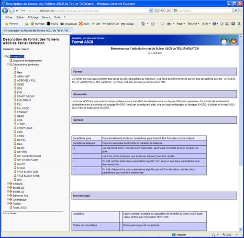Click the page icon beside LFONT LOAD
This screenshot has width=244, height=238.
click(x=15, y=128)
